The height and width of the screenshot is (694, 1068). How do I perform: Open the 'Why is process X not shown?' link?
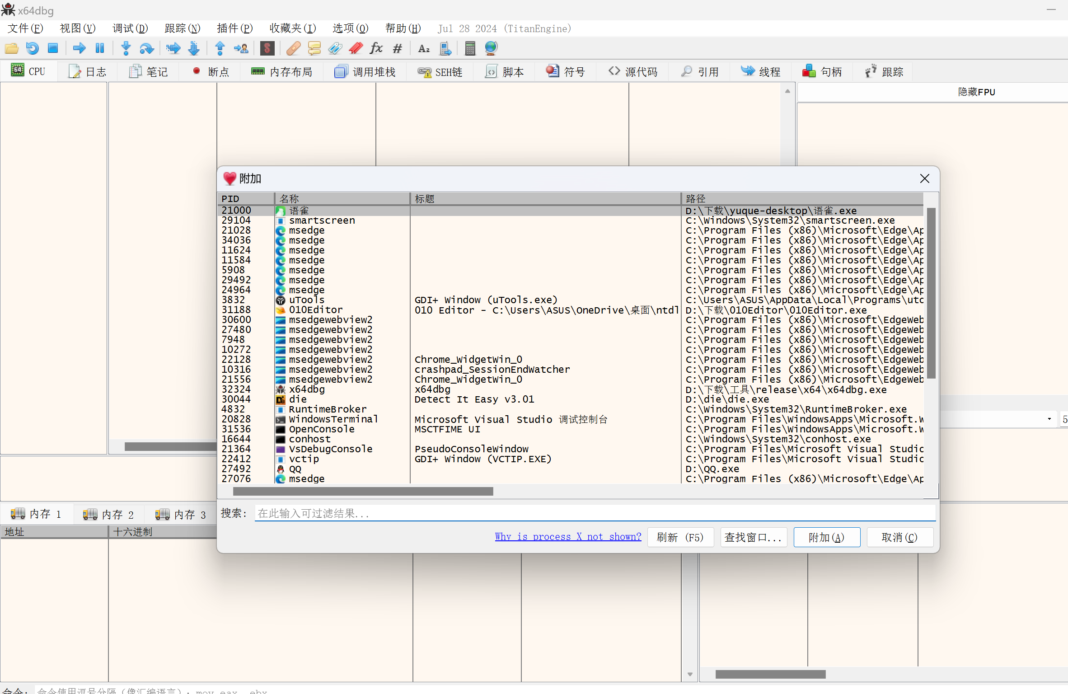(x=568, y=537)
